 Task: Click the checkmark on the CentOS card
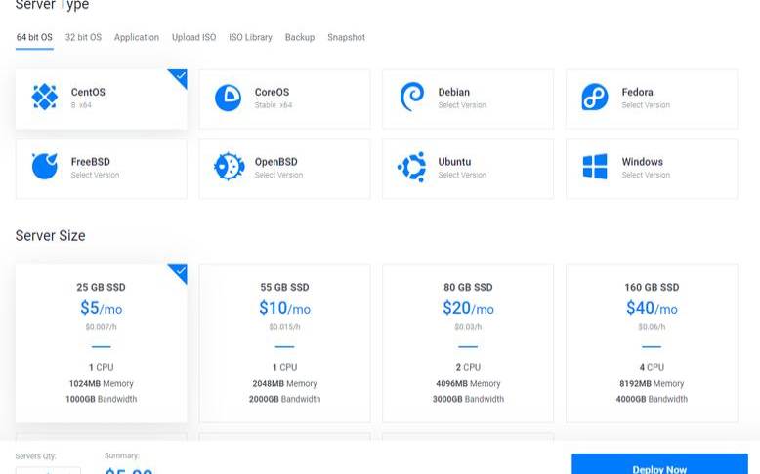pyautogui.click(x=181, y=75)
